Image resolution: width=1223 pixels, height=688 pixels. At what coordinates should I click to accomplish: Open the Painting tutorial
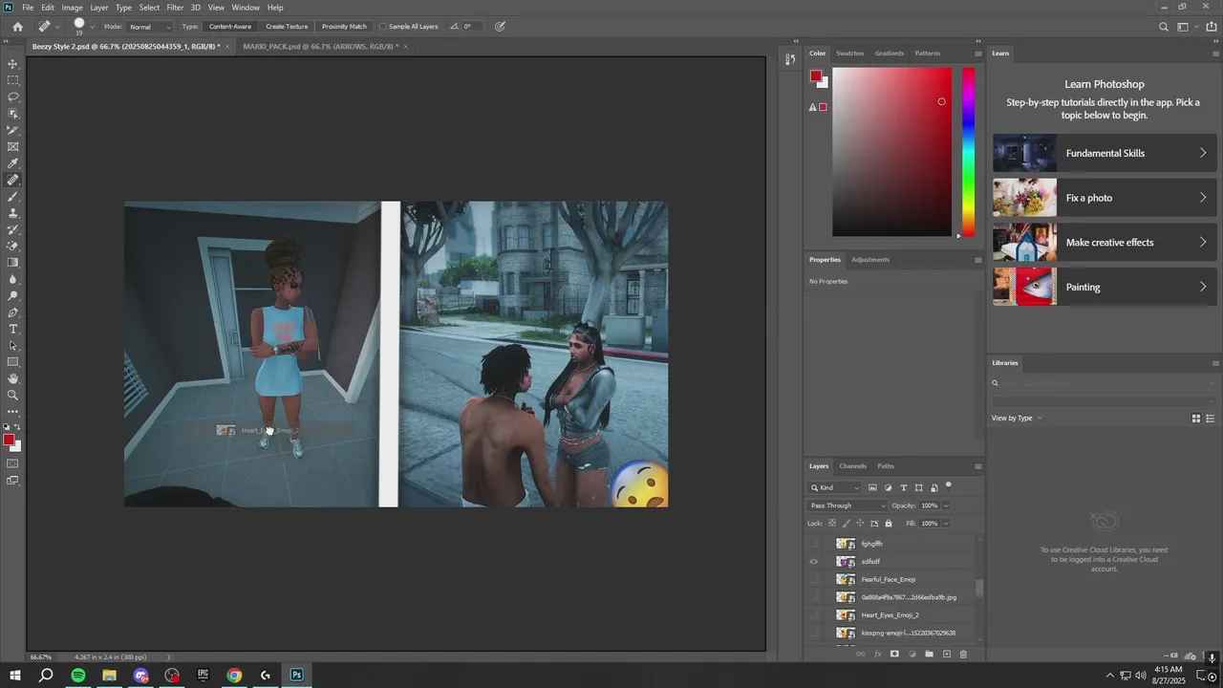coord(1105,287)
